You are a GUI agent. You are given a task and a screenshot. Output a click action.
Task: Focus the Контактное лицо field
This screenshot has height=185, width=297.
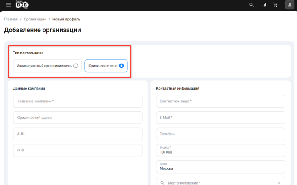coord(221,101)
